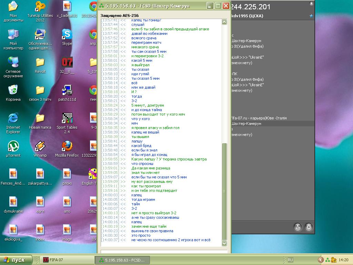Launch µTorrent desktop shortcut
Screen dimensions: 353x265
pos(13,149)
